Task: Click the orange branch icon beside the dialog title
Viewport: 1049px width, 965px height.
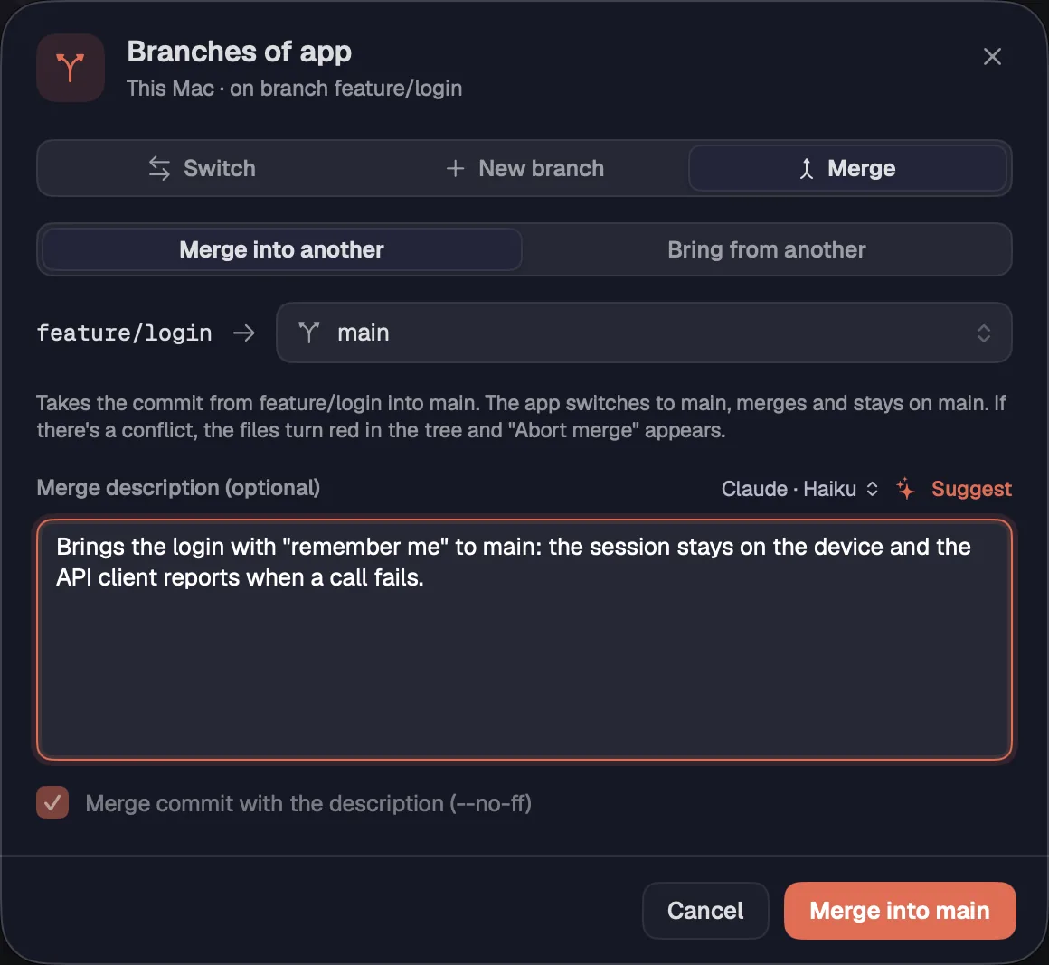Action: 71,68
